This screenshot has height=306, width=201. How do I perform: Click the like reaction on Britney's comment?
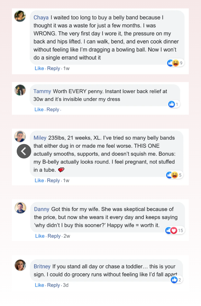coord(174,280)
